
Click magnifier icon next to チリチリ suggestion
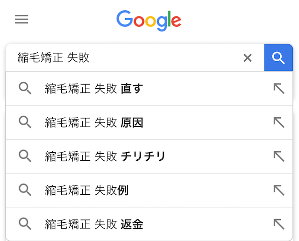(x=25, y=156)
